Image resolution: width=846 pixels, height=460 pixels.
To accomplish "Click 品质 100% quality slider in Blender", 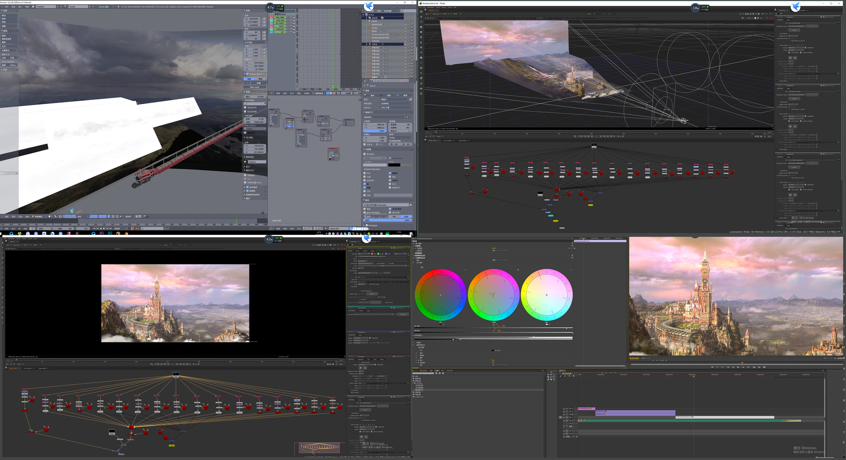I will pos(387,220).
